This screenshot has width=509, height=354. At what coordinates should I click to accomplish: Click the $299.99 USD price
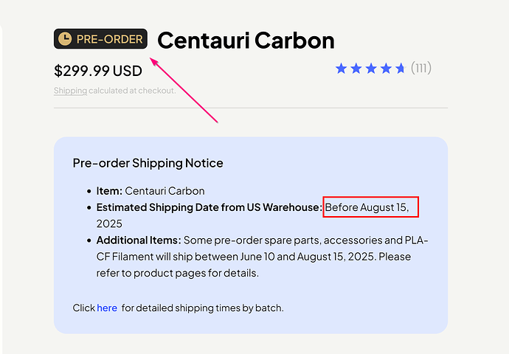tap(98, 71)
